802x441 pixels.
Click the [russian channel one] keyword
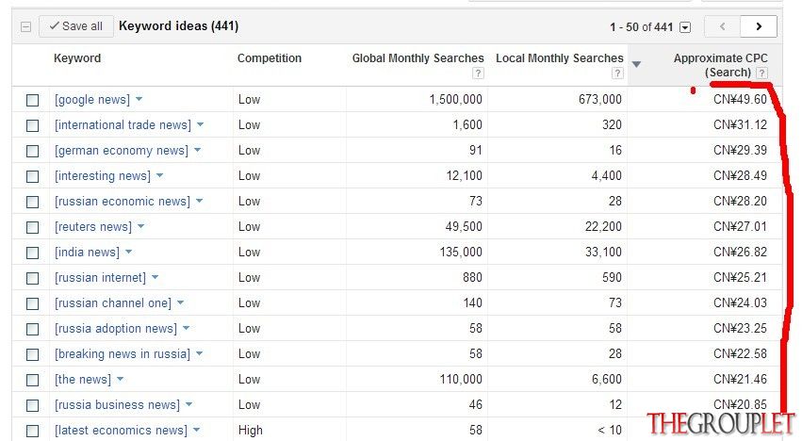click(113, 302)
